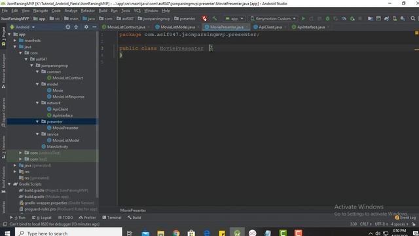The height and width of the screenshot is (236, 419).
Task: Open the Profiler tool window
Action: tap(87, 218)
